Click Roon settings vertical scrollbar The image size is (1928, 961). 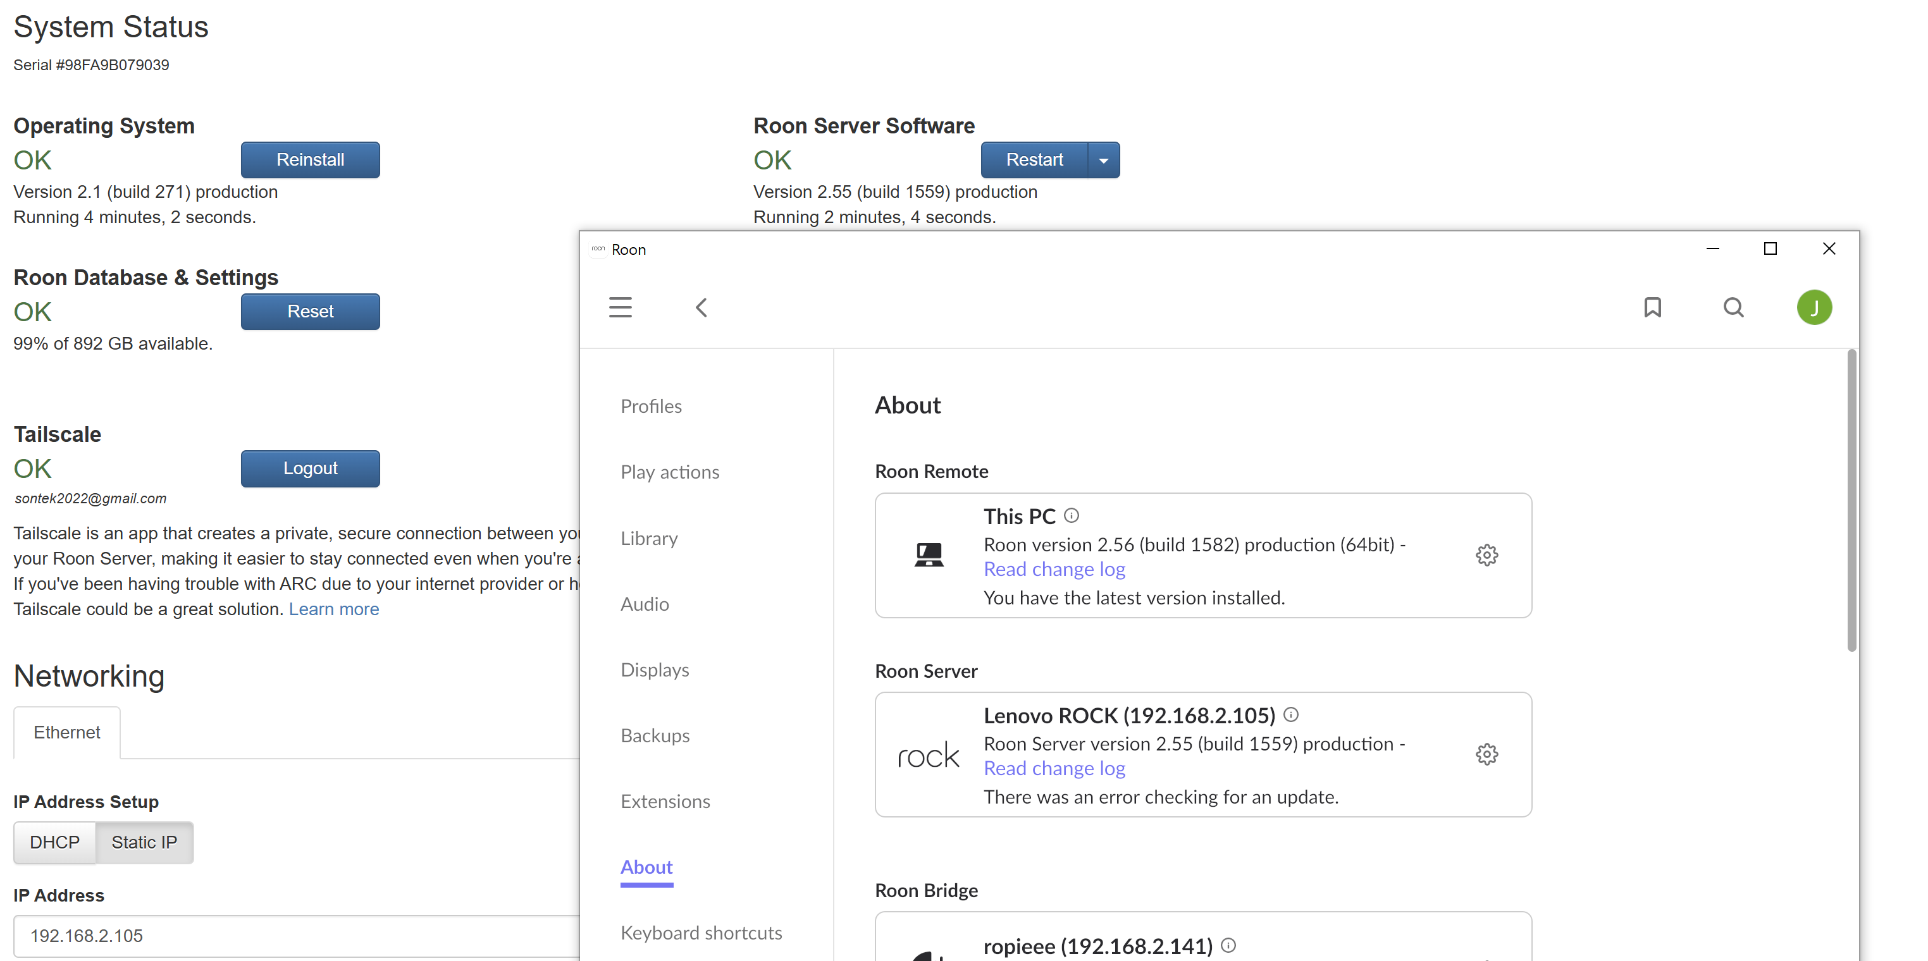coord(1851,500)
